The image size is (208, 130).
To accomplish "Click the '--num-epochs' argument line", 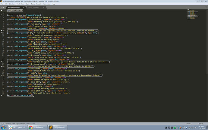I will coord(36,37).
